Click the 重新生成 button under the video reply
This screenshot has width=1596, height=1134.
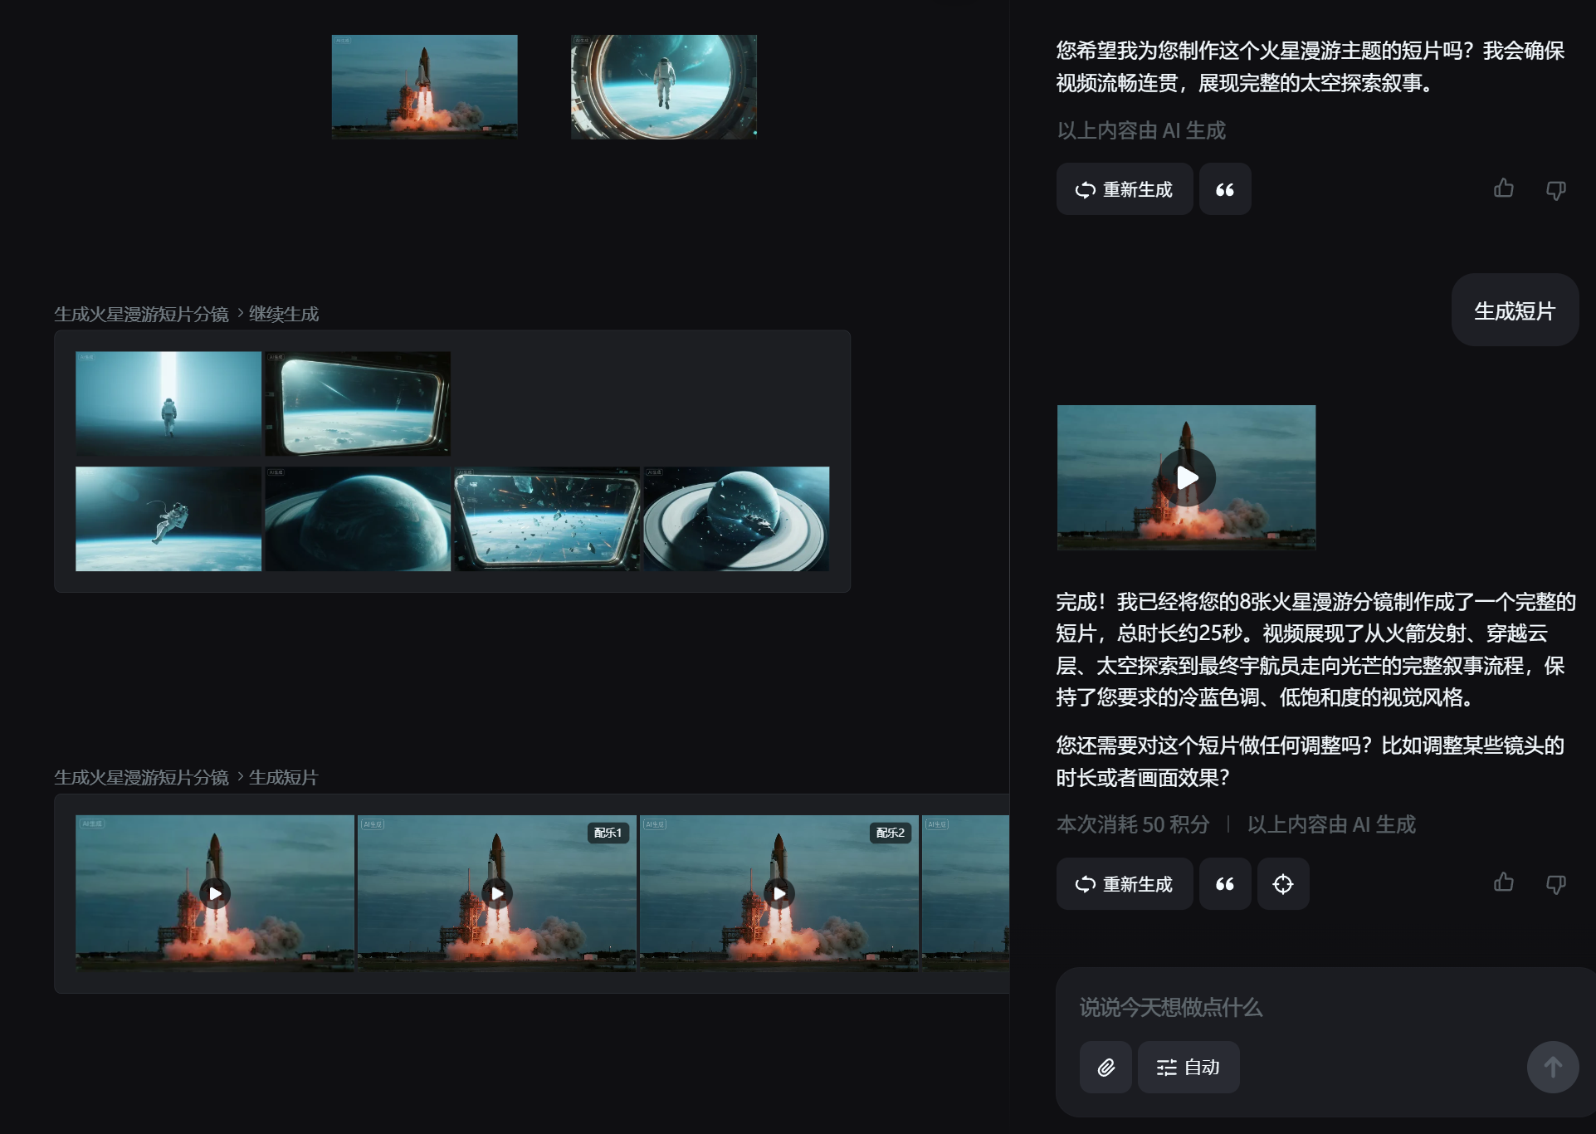click(1125, 884)
